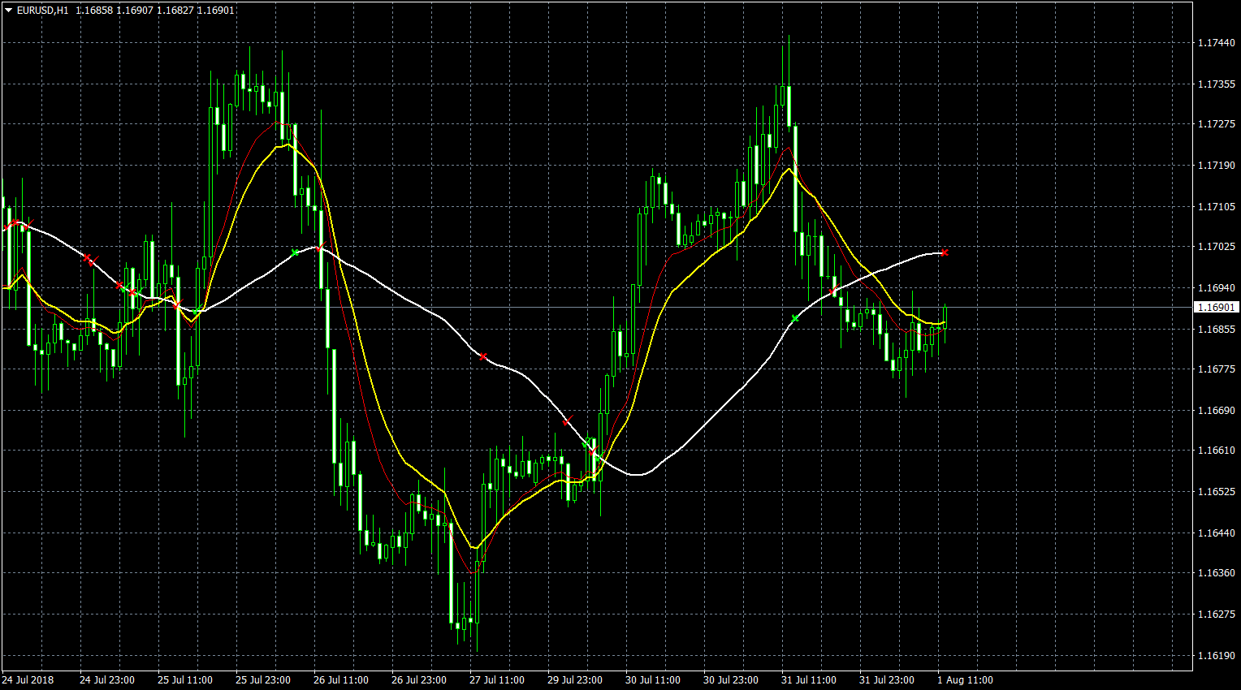
Task: Click the 1.16440 price label
Action: point(1217,533)
